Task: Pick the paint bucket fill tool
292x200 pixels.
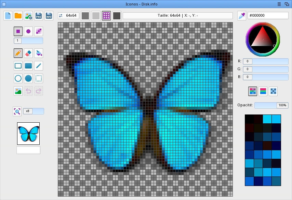Action: pyautogui.click(x=39, y=53)
